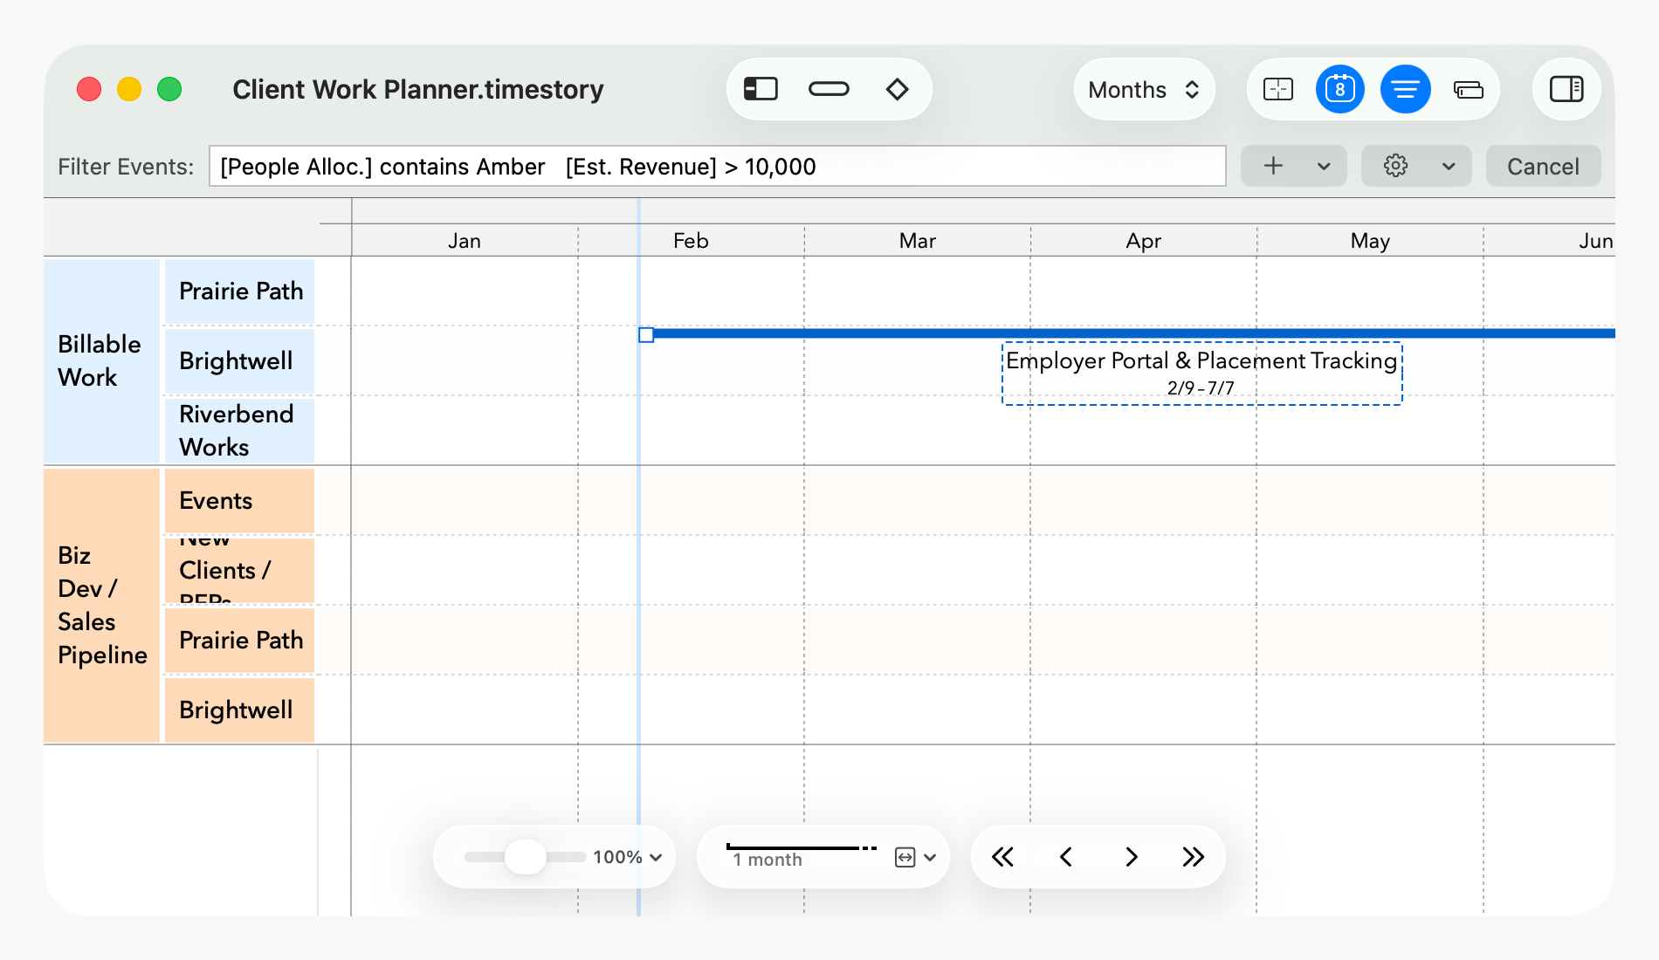Click the center-view crosshair icon
The image size is (1659, 960).
[1277, 88]
